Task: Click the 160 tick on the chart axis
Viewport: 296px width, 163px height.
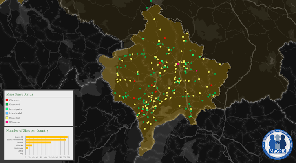Action: pos(57,158)
